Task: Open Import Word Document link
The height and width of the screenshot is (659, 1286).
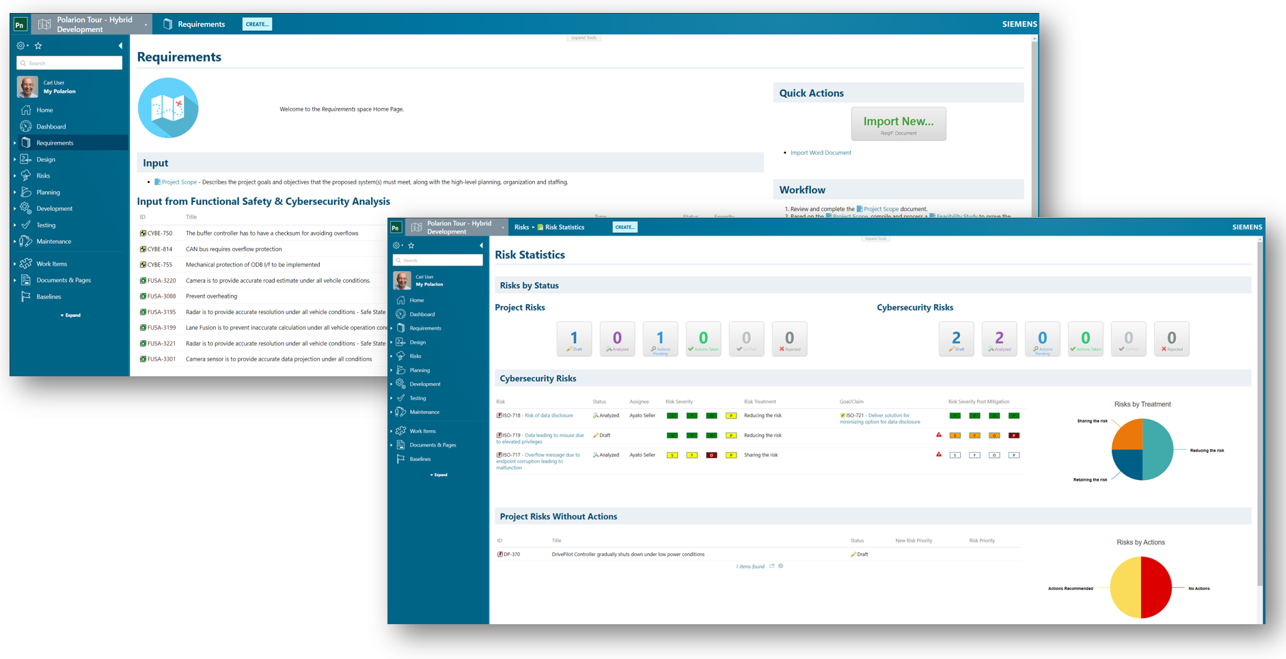Action: click(821, 153)
